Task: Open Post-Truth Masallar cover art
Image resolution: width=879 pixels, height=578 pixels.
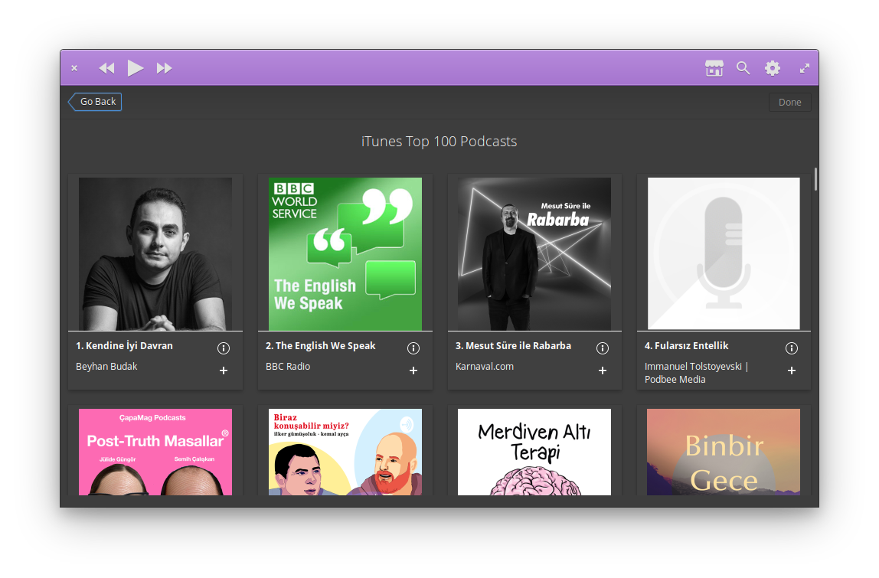Action: tap(155, 452)
